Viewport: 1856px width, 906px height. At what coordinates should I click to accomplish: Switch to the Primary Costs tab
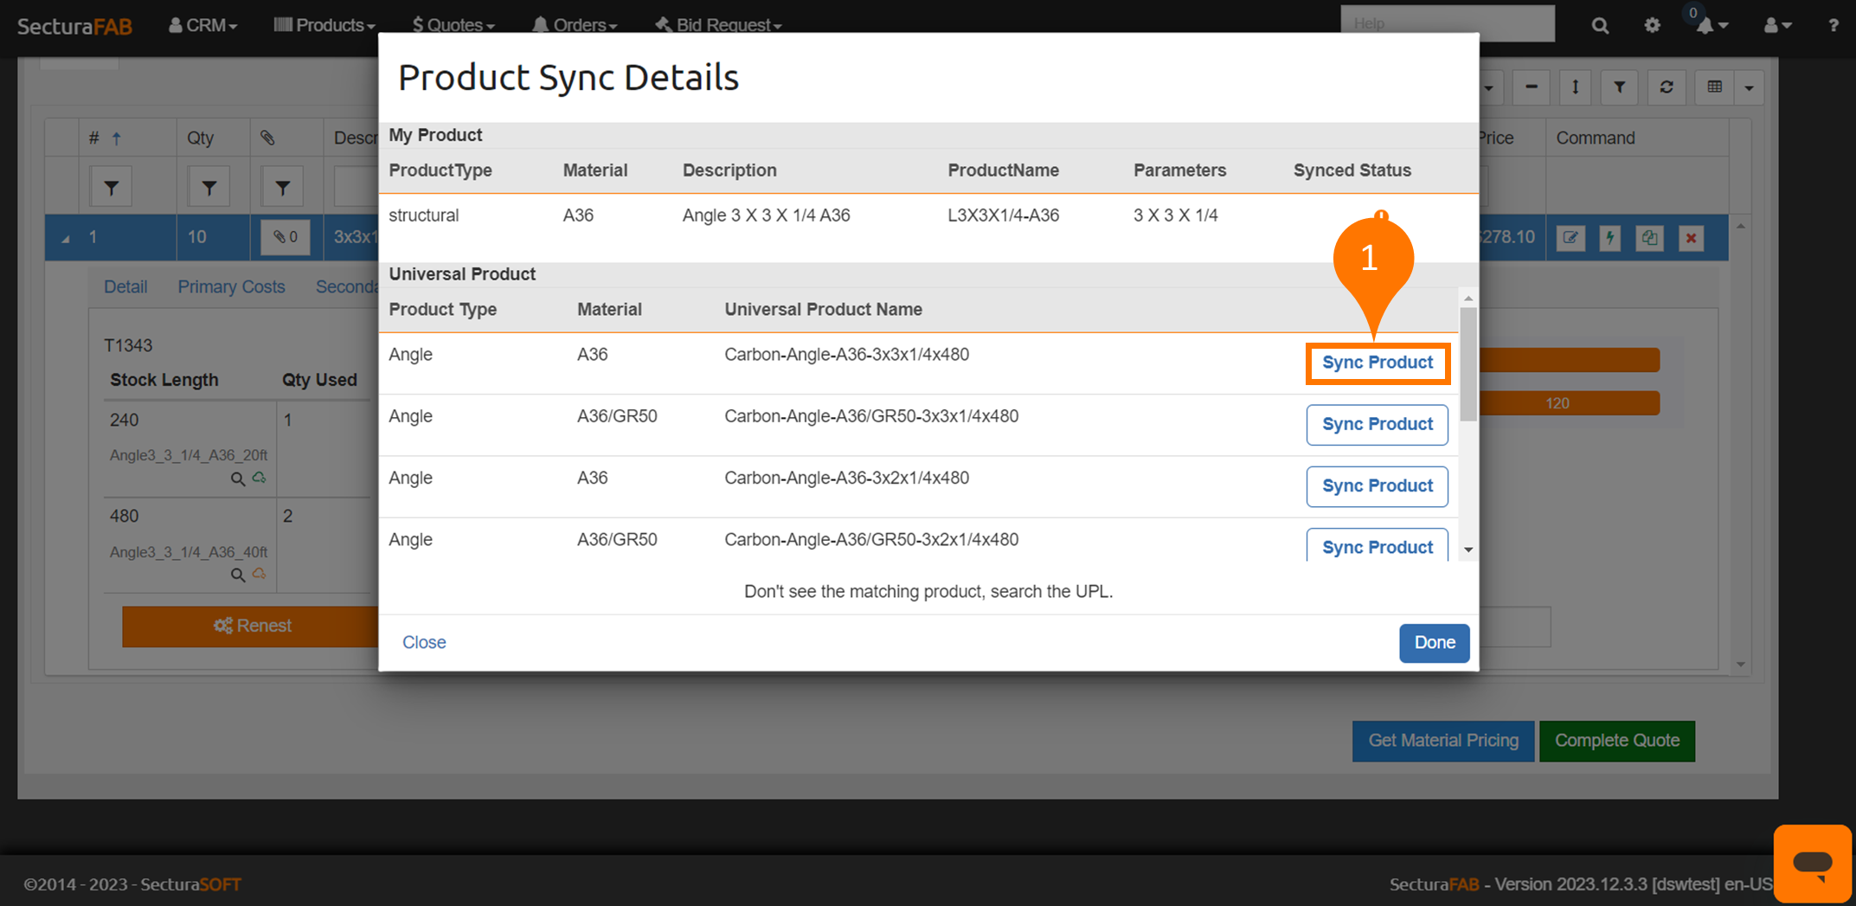[231, 287]
